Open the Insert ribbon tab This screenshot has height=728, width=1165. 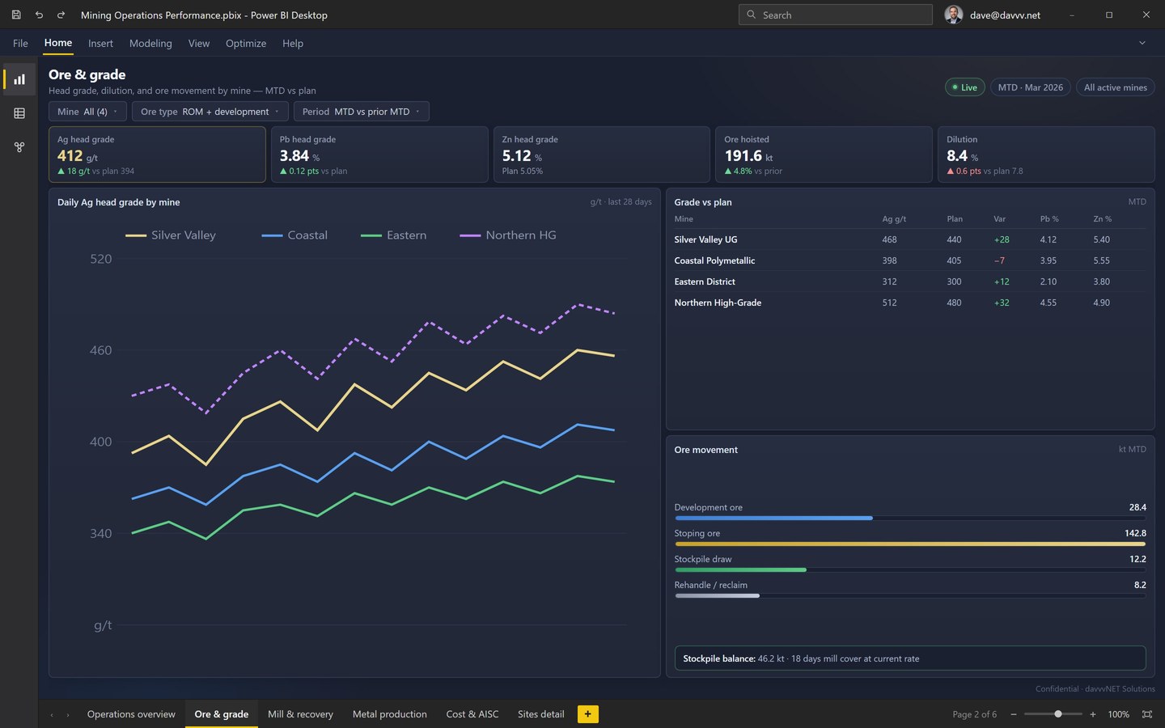[x=100, y=44]
